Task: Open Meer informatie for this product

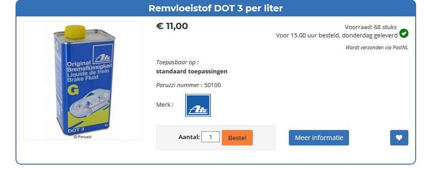Action: 319,138
